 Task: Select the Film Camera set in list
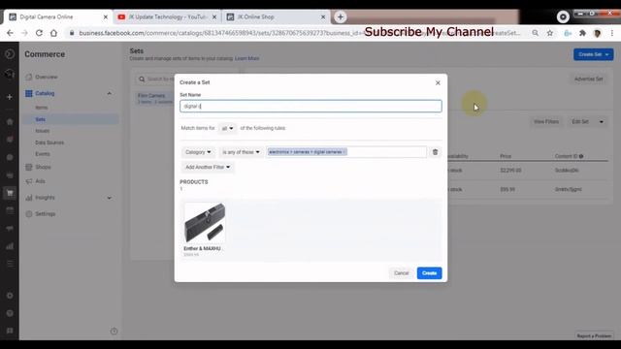tap(154, 98)
